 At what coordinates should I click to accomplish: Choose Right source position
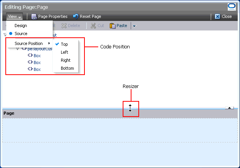65,60
